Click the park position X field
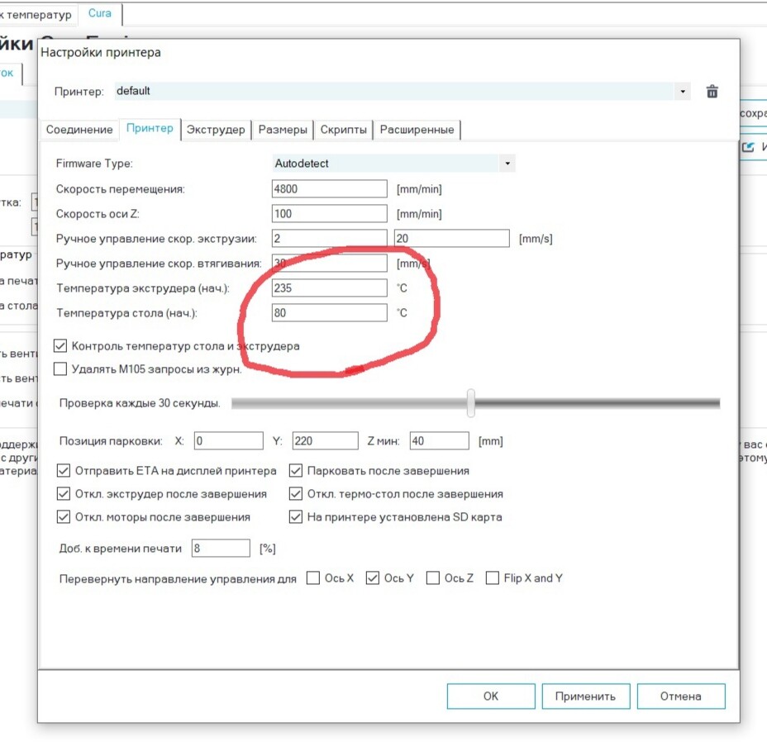This screenshot has height=751, width=767. pyautogui.click(x=228, y=441)
